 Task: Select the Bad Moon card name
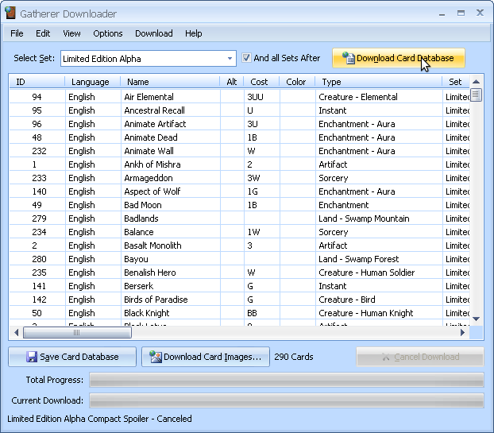pyautogui.click(x=143, y=205)
